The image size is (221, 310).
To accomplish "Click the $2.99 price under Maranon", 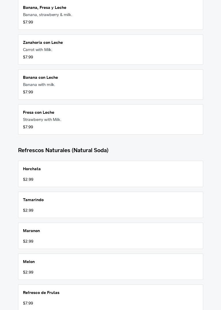I will [28, 242].
